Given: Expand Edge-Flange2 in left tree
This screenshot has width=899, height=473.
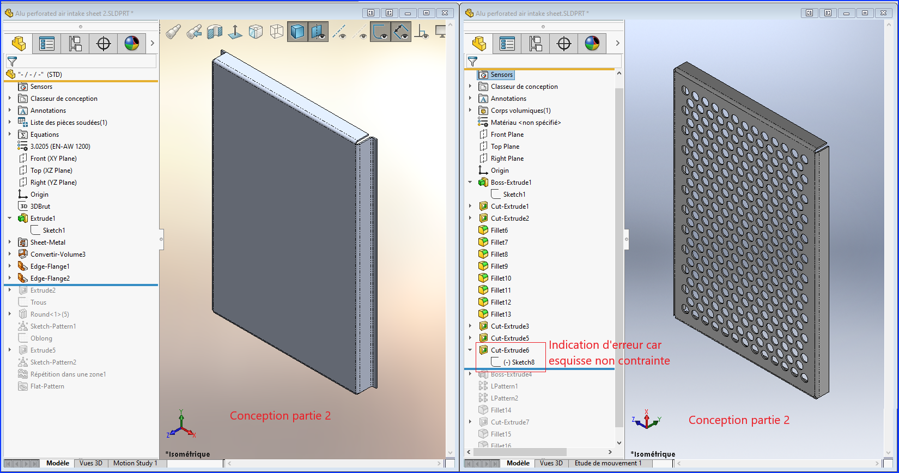Looking at the screenshot, I should coord(10,278).
